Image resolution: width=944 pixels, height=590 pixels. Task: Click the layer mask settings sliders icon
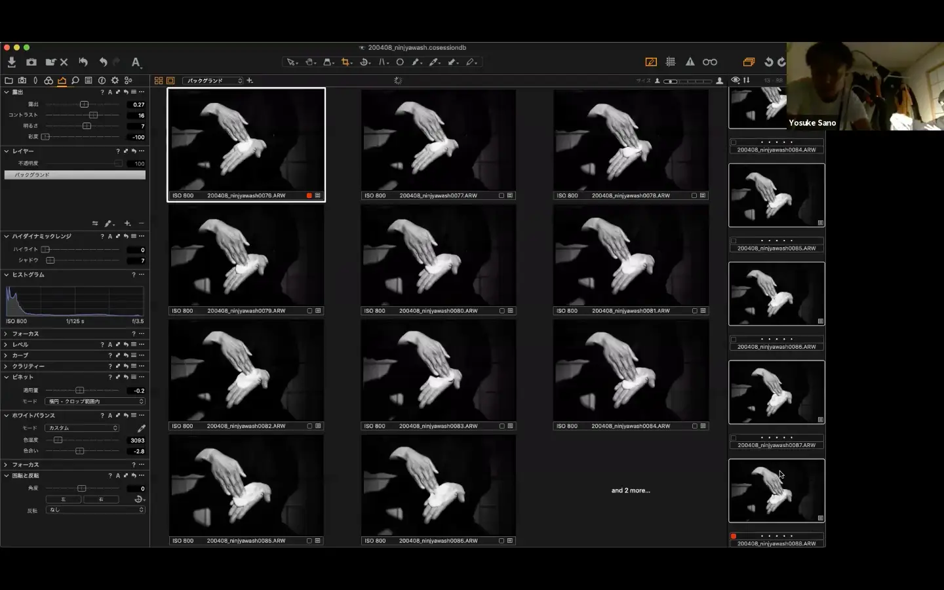point(95,224)
